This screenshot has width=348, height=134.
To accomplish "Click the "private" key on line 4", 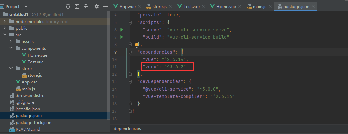I will (149, 15).
